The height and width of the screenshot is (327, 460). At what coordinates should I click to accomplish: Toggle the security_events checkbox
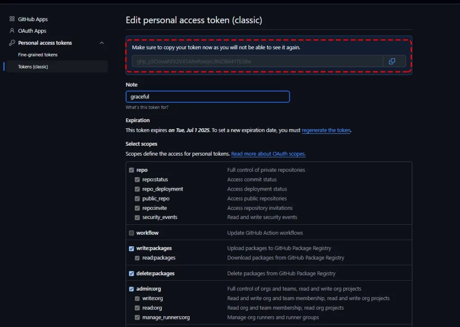coord(137,218)
